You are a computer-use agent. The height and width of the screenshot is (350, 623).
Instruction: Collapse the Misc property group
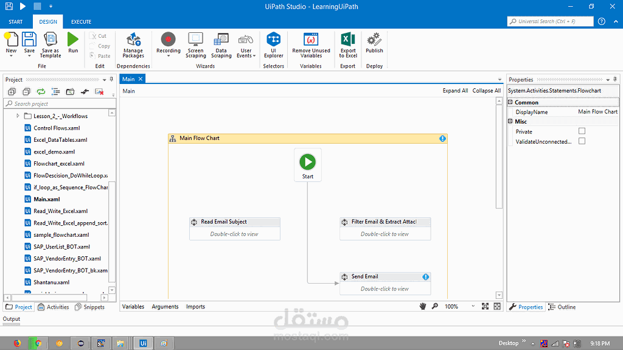click(510, 121)
